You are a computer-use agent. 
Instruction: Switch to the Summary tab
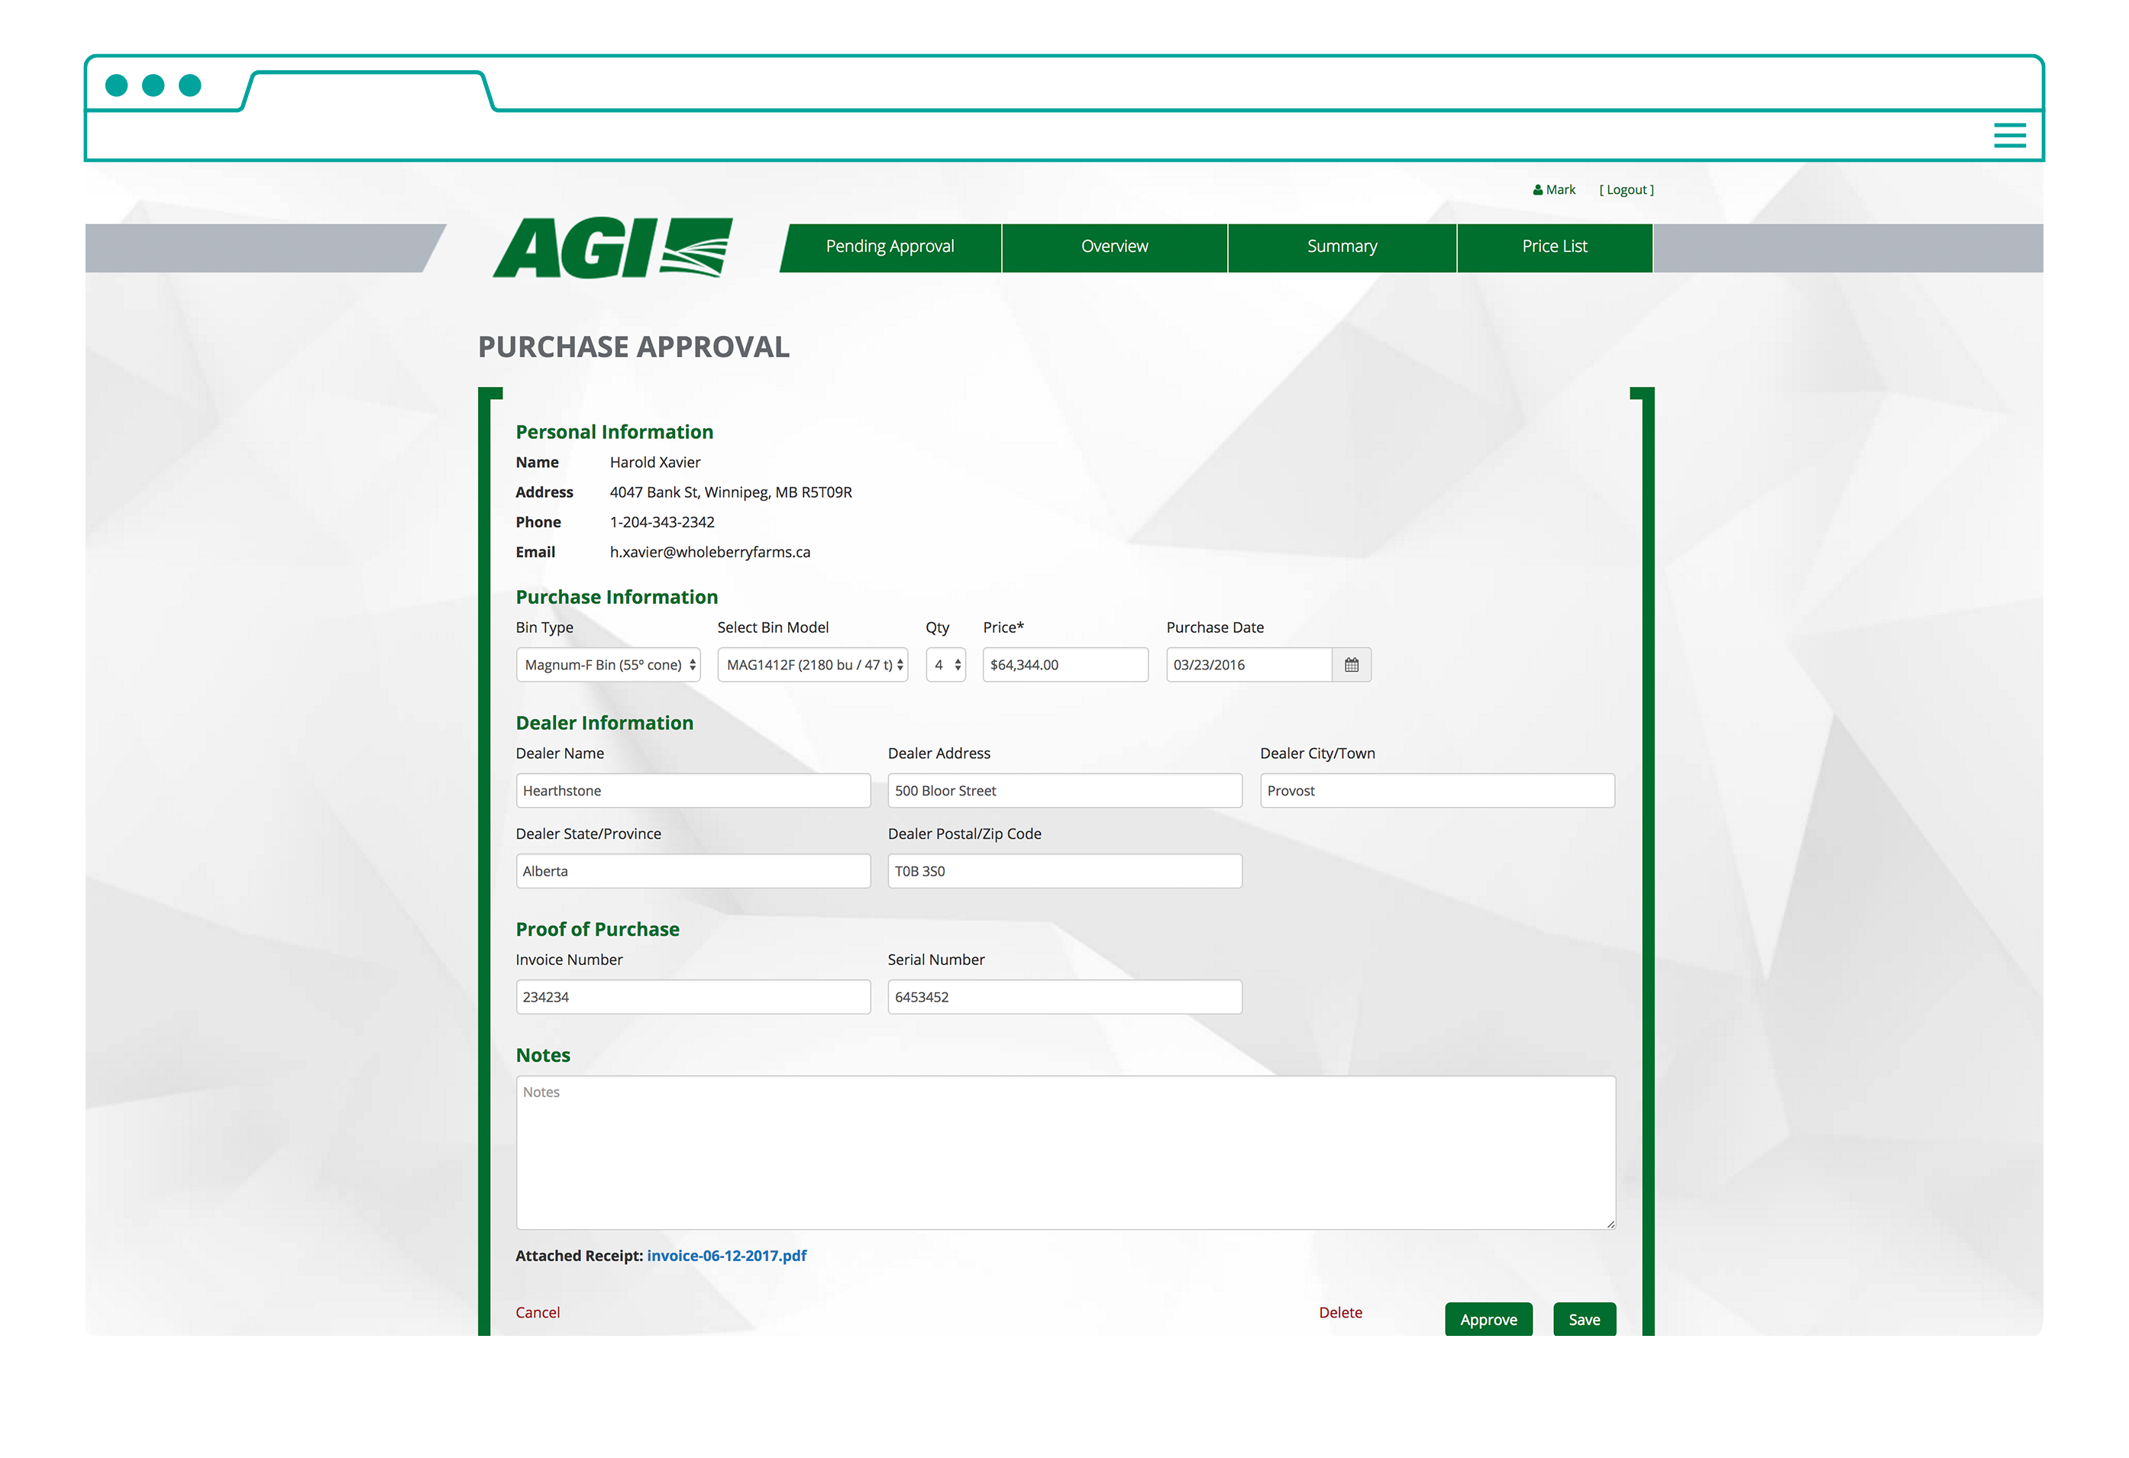tap(1341, 247)
